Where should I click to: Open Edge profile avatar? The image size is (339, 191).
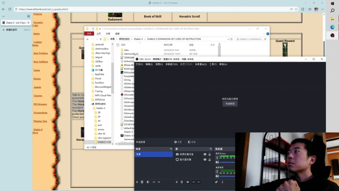(x=316, y=9)
